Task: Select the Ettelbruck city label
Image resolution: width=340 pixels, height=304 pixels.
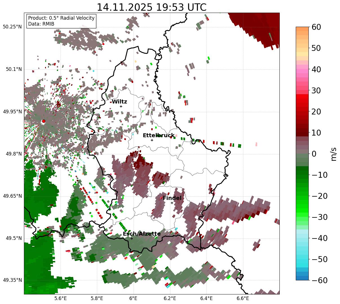Action: point(159,136)
